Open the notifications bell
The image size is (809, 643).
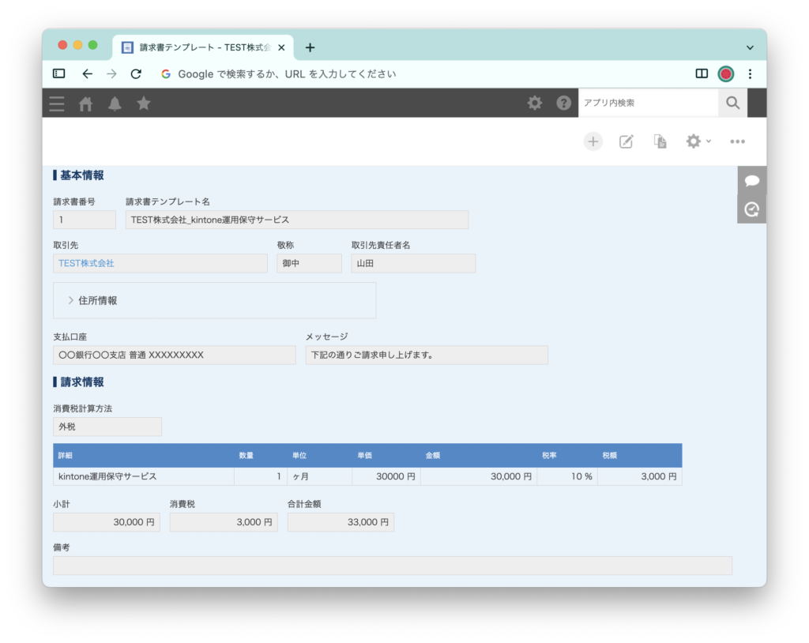pyautogui.click(x=115, y=103)
